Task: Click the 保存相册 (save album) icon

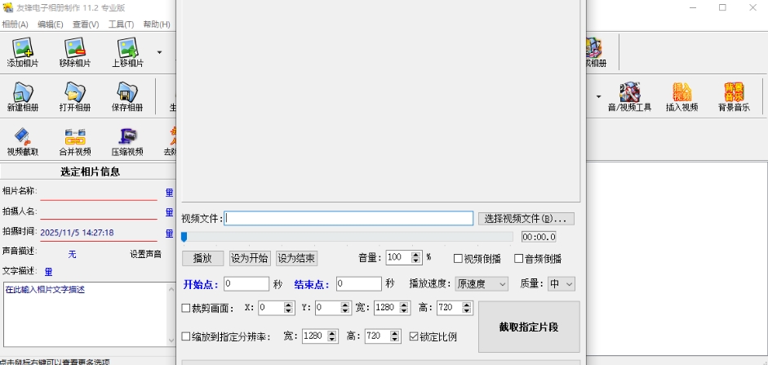Action: [127, 96]
